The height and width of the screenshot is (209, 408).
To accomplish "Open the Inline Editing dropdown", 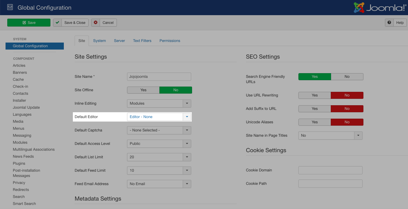I will (159, 103).
